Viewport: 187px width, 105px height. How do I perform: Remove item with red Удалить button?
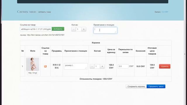click(165, 66)
